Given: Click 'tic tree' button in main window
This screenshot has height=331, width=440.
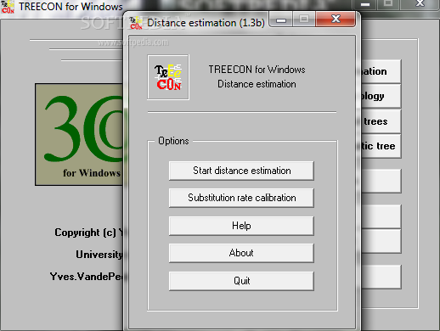Looking at the screenshot, I should tap(381, 146).
